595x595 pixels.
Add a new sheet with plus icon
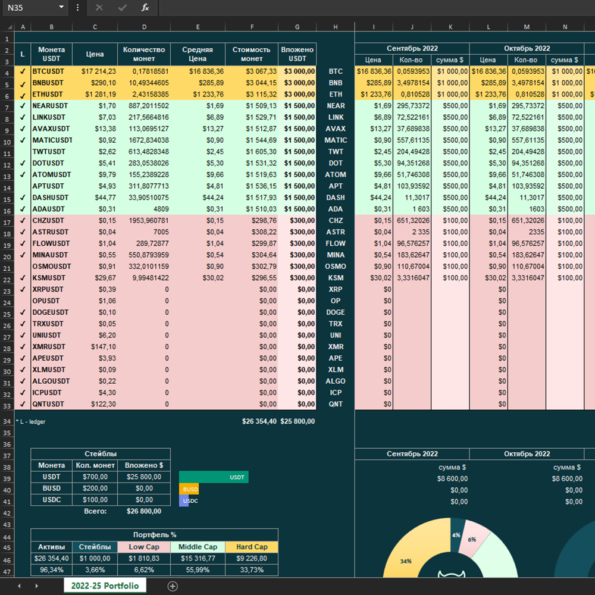pyautogui.click(x=173, y=586)
